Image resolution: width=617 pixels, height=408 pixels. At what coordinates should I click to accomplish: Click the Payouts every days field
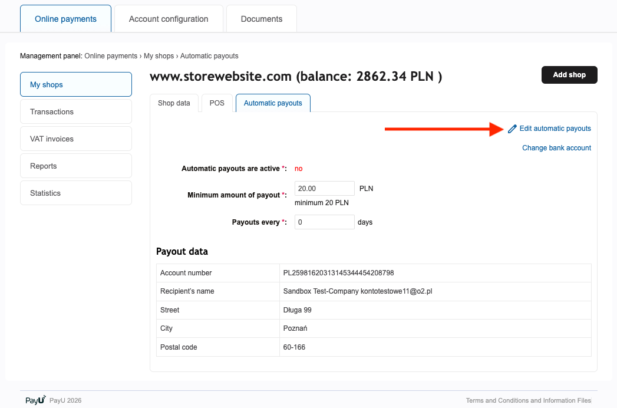pos(324,222)
